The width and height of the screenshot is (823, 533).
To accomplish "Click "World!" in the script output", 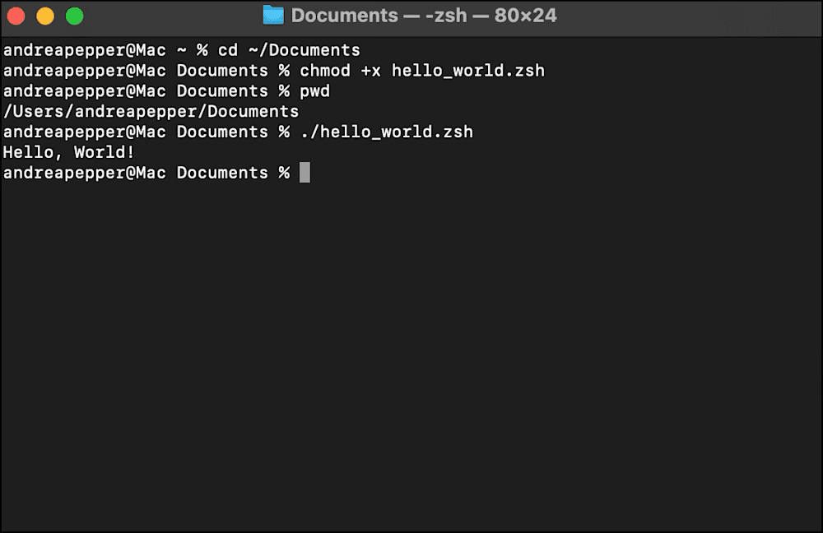I will pyautogui.click(x=105, y=153).
